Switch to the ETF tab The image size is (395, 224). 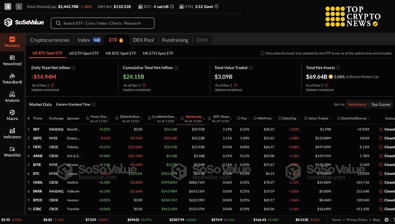coord(116,40)
